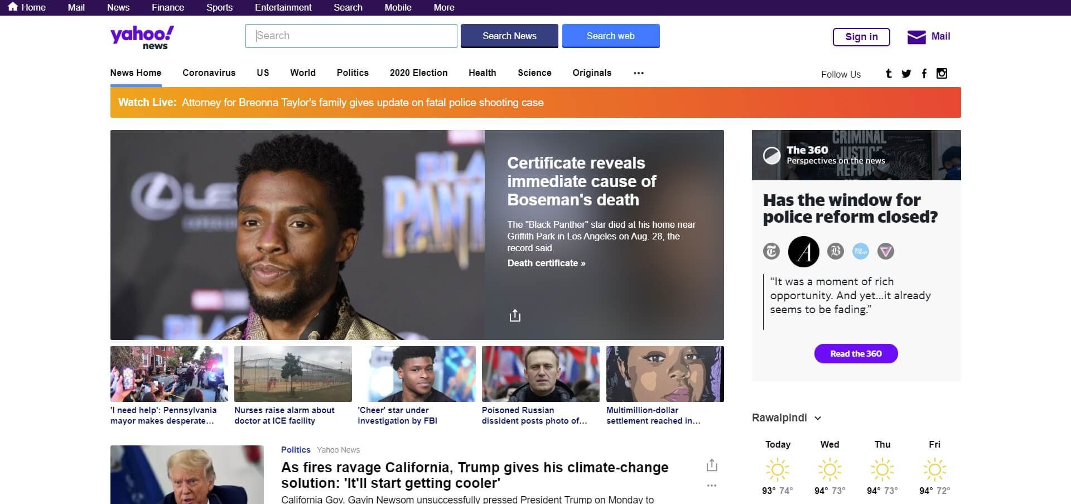The height and width of the screenshot is (504, 1071).
Task: Click Thursday's sunny weather icon
Action: pyautogui.click(x=882, y=469)
